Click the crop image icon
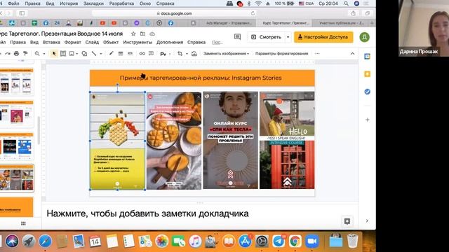The image size is (449, 252). point(180,53)
